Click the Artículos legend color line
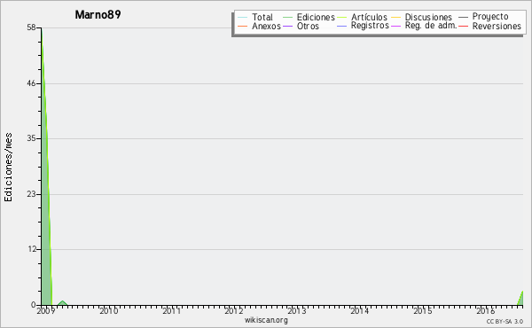 [341, 18]
